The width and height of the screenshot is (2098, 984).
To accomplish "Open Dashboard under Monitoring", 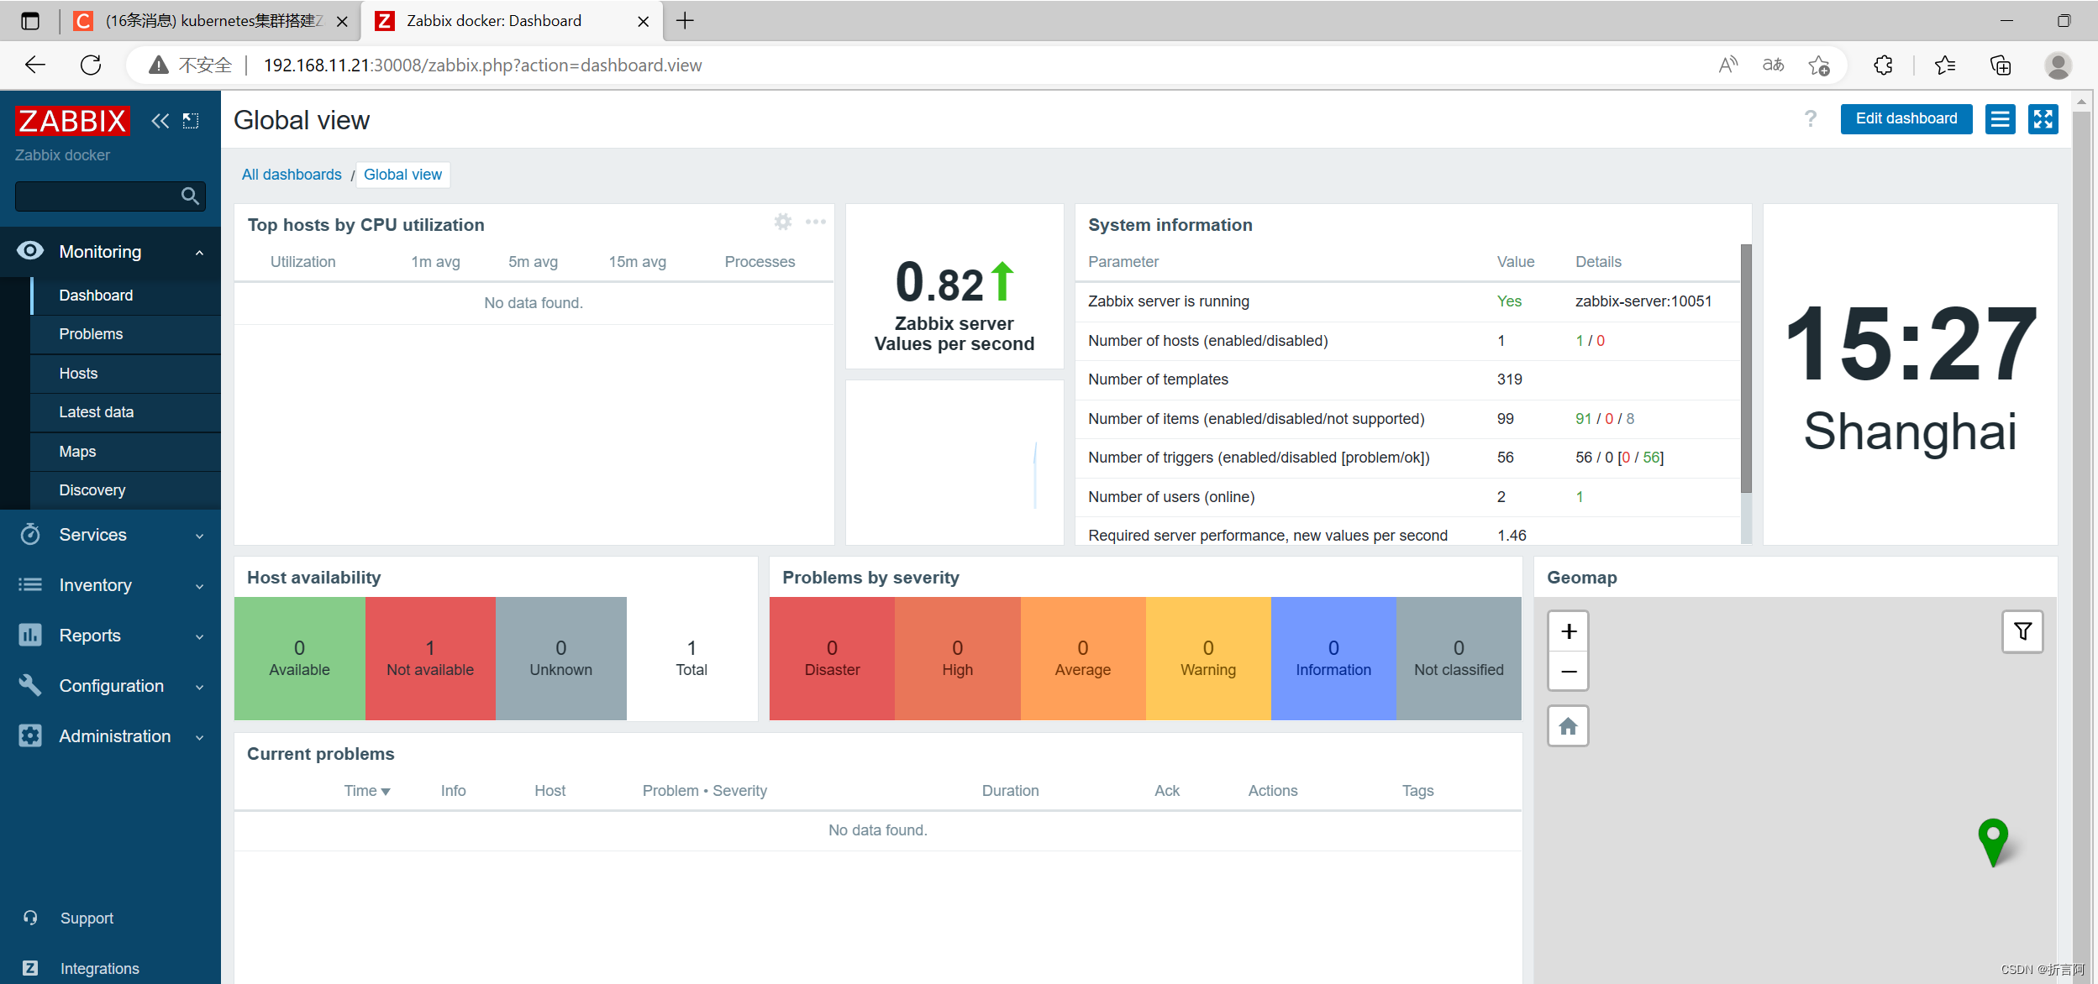I will pos(126,296).
